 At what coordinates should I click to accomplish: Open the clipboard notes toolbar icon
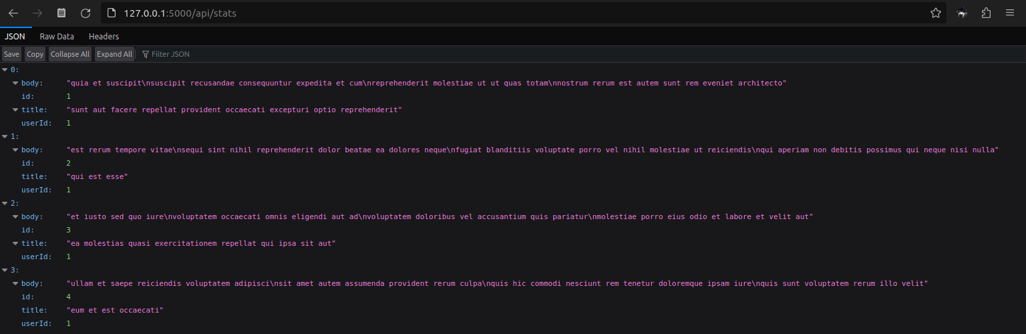61,13
